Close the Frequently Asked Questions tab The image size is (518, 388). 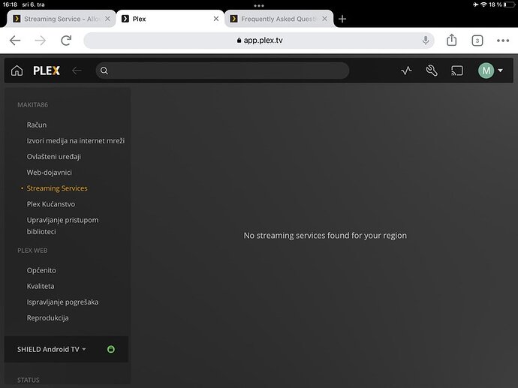coord(325,19)
